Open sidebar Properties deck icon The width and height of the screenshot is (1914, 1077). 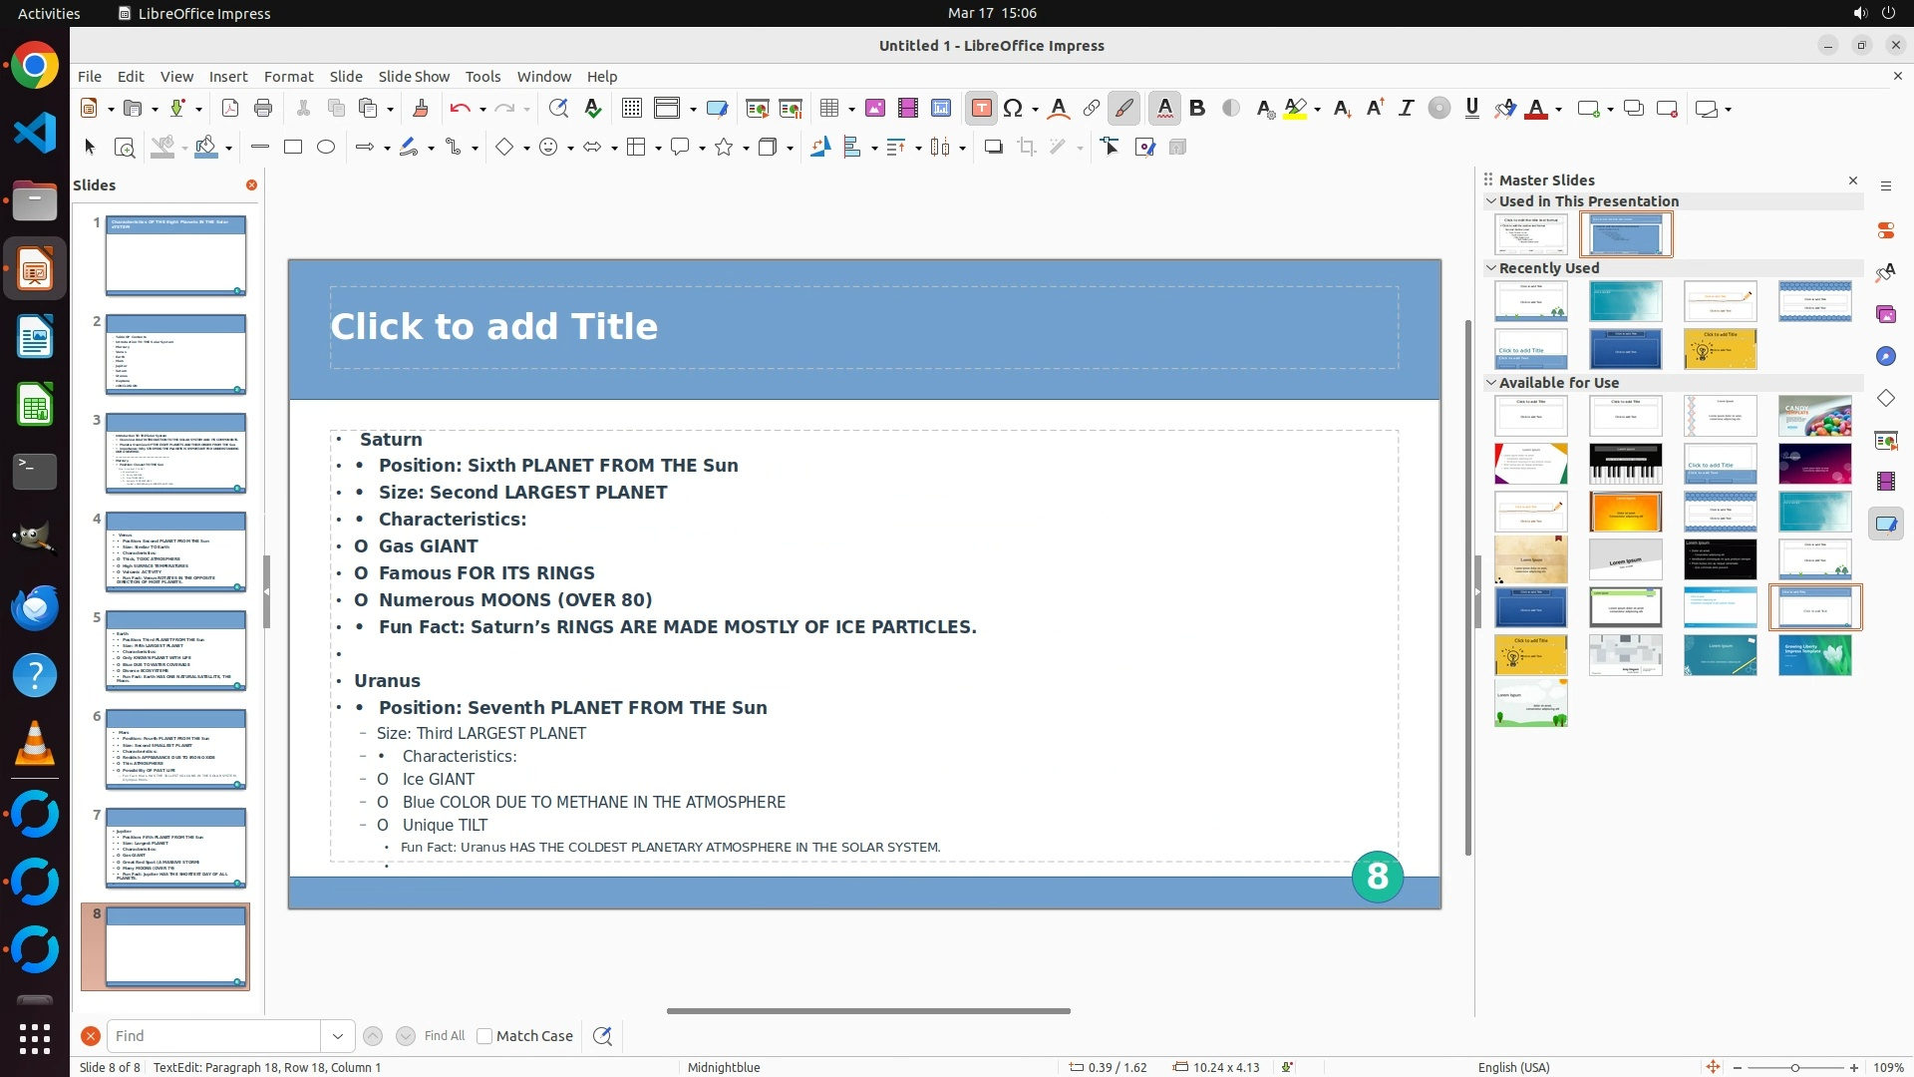pyautogui.click(x=1885, y=230)
